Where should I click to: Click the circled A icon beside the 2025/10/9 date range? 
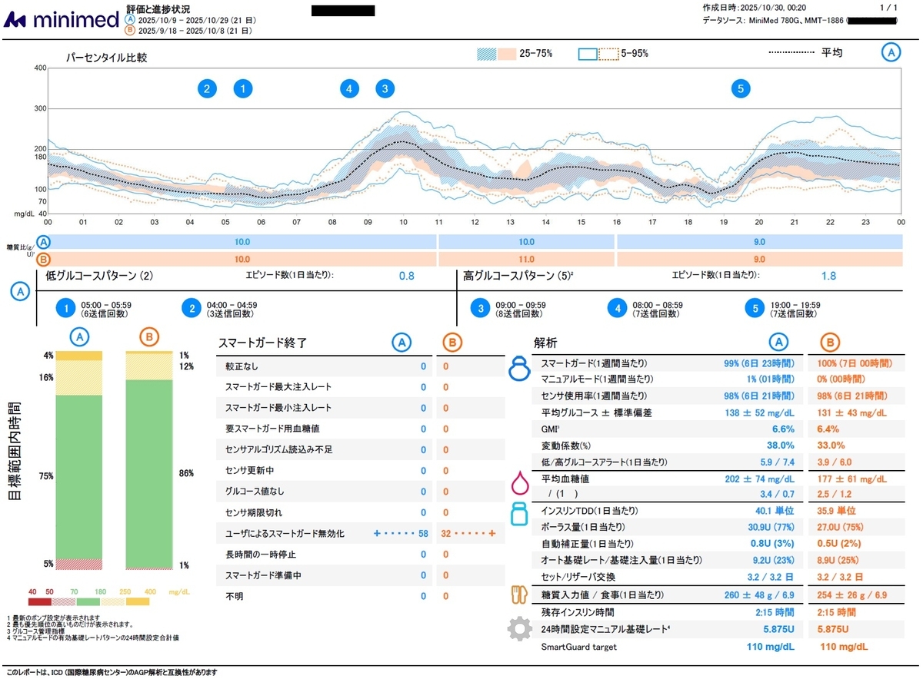click(130, 20)
